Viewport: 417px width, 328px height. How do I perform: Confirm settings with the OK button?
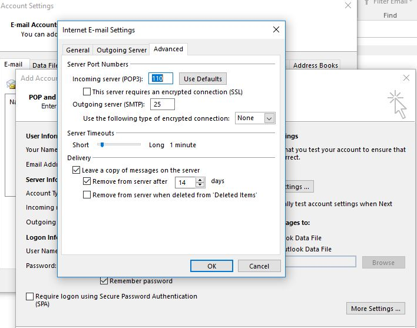pos(211,266)
